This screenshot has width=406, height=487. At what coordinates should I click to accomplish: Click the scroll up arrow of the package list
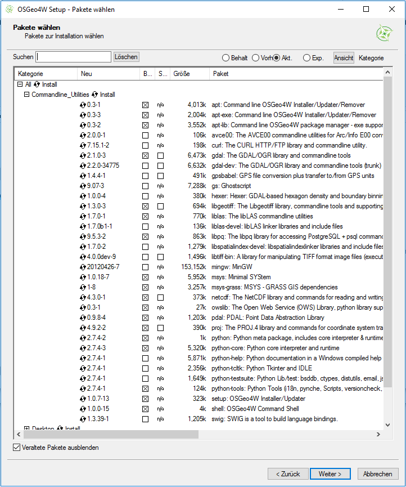pyautogui.click(x=387, y=73)
